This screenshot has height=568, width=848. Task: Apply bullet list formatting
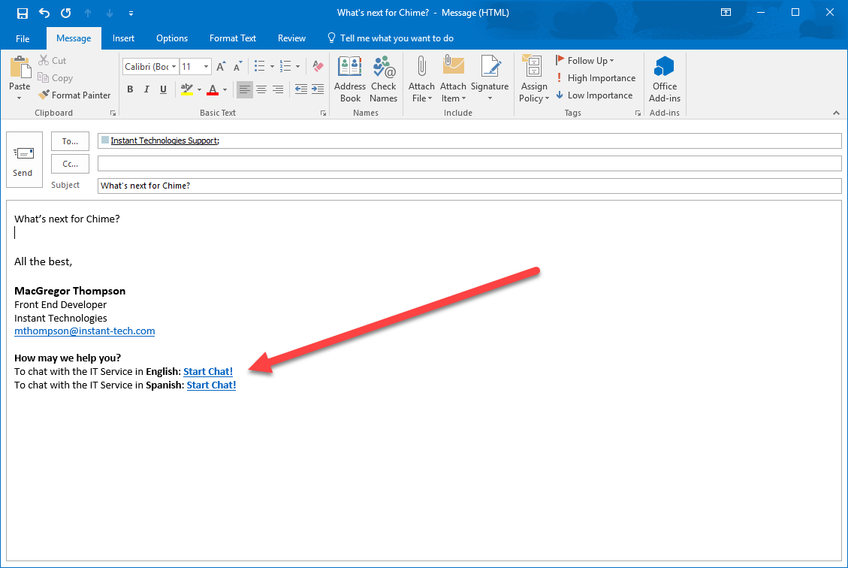(260, 66)
